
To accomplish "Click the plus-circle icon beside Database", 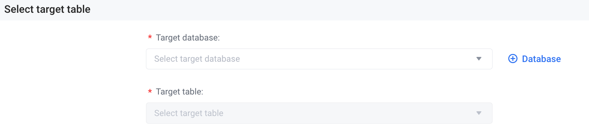I will pyautogui.click(x=513, y=59).
